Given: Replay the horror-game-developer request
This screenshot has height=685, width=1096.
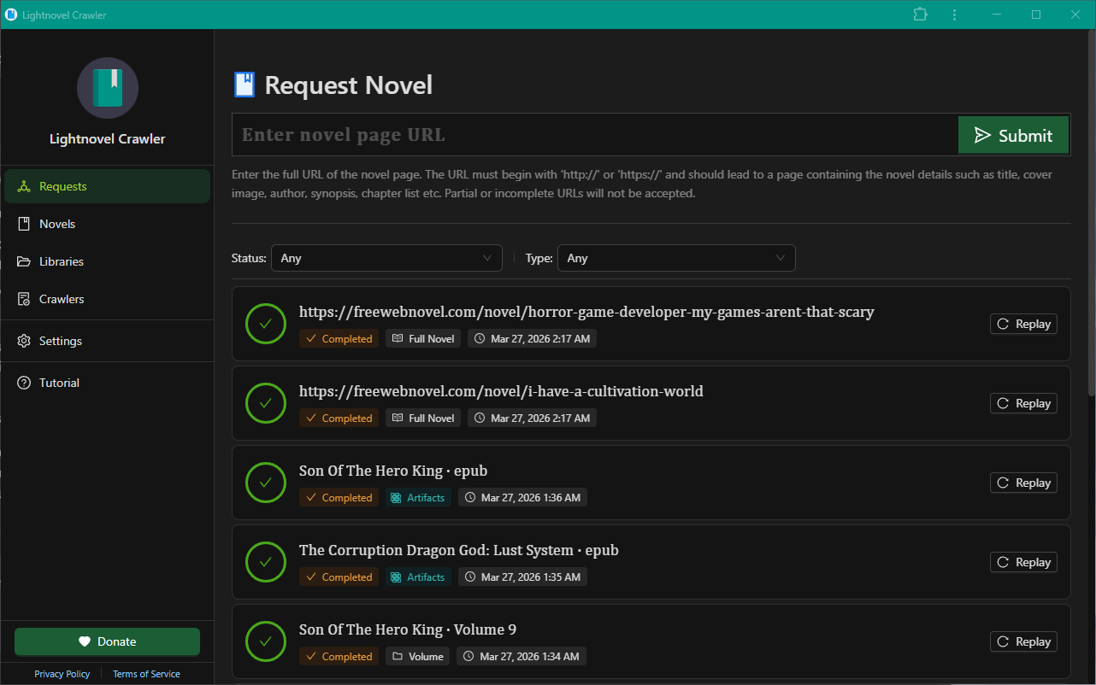Looking at the screenshot, I should tap(1023, 324).
